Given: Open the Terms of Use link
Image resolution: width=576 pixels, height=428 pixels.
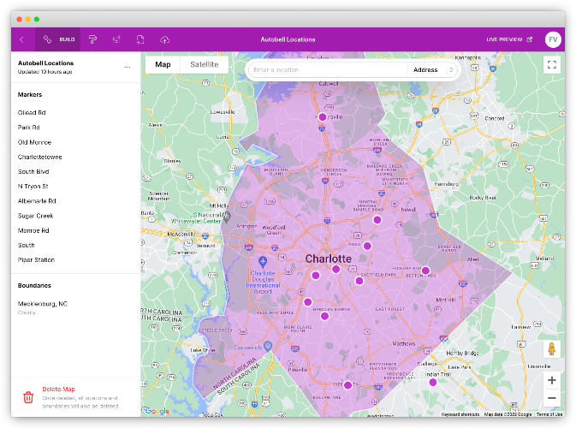Looking at the screenshot, I should [549, 414].
